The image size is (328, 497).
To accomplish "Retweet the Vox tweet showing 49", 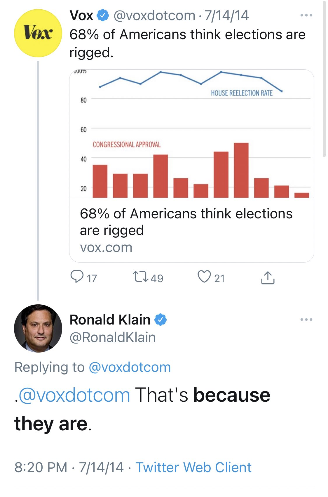I will coord(141,277).
